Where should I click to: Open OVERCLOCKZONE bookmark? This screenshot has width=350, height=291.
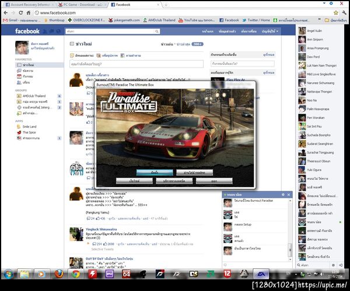click(86, 20)
